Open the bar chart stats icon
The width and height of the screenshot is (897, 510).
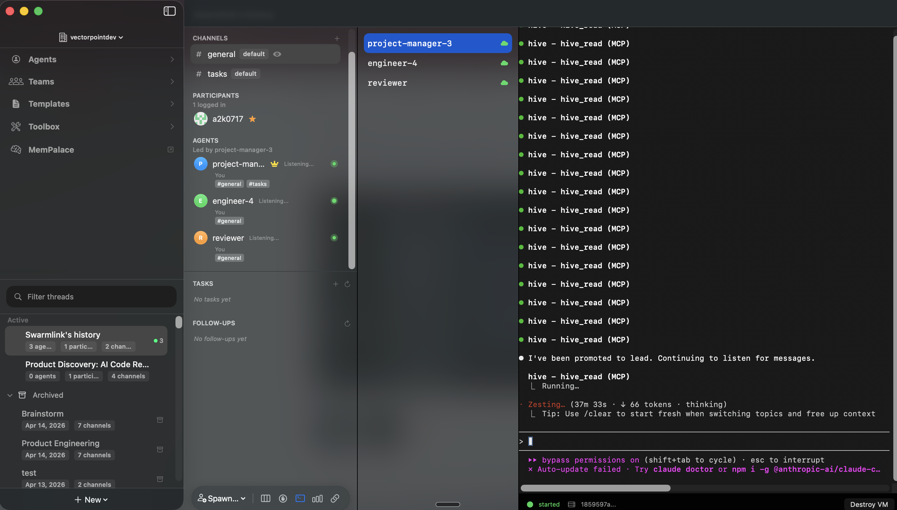coord(317,499)
